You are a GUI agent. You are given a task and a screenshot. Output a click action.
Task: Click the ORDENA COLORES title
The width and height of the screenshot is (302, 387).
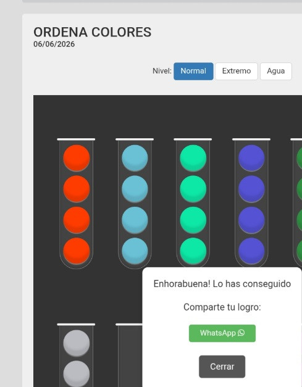[93, 32]
